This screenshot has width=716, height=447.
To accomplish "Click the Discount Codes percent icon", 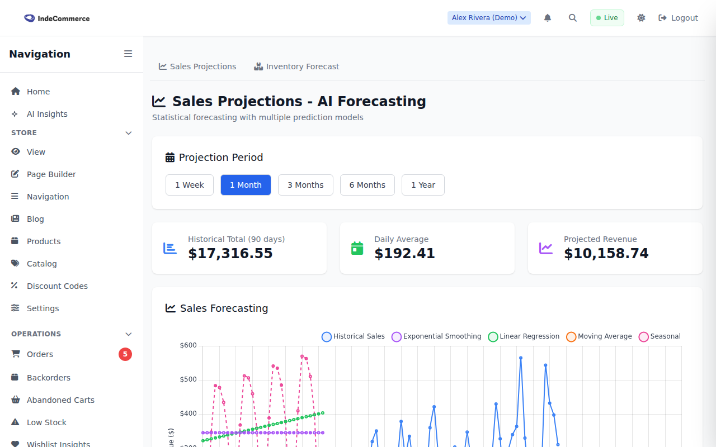I will click(15, 286).
